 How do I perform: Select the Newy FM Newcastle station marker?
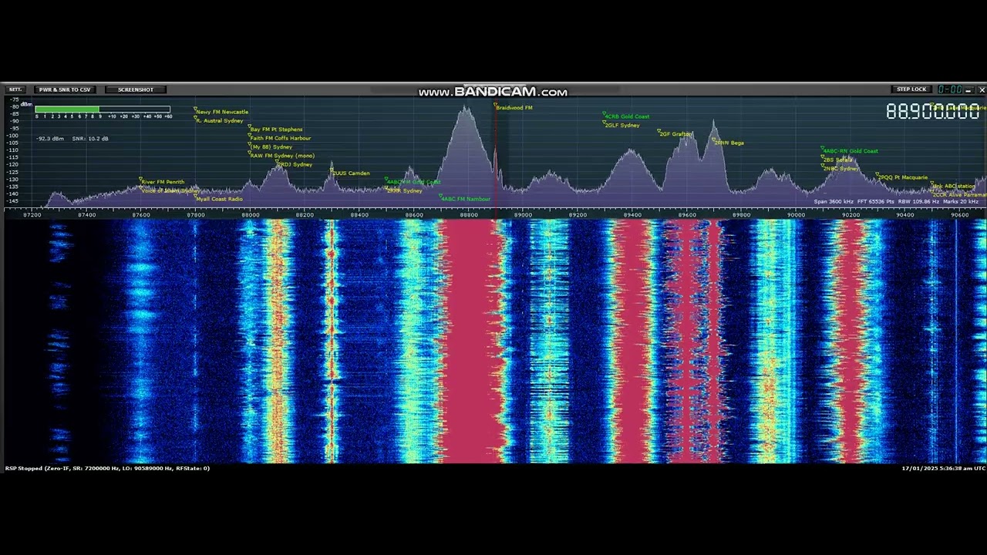pos(222,112)
